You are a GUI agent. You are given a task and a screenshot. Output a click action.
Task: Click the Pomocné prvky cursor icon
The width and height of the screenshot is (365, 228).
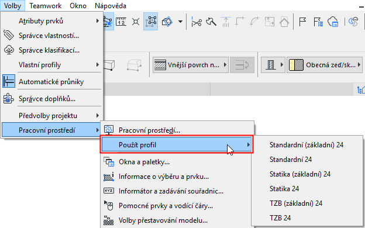[109, 205]
